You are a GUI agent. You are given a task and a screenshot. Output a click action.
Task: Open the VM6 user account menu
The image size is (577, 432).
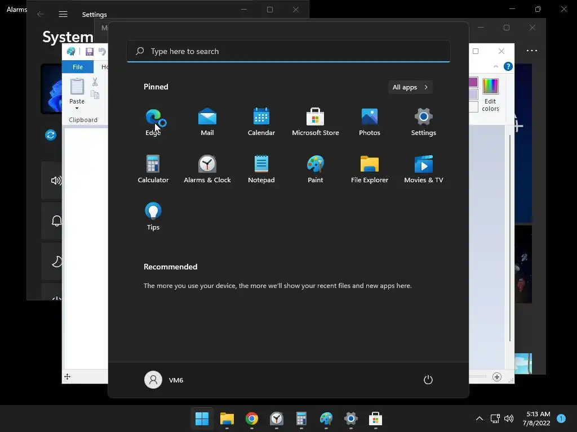164,380
